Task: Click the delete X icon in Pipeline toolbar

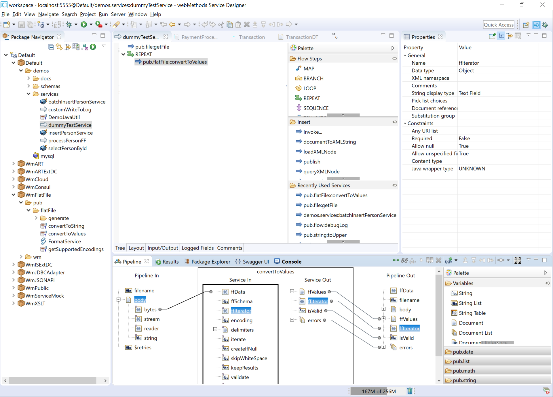Action: 438,260
